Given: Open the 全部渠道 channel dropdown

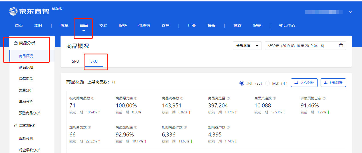Looking at the screenshot, I should (x=247, y=46).
